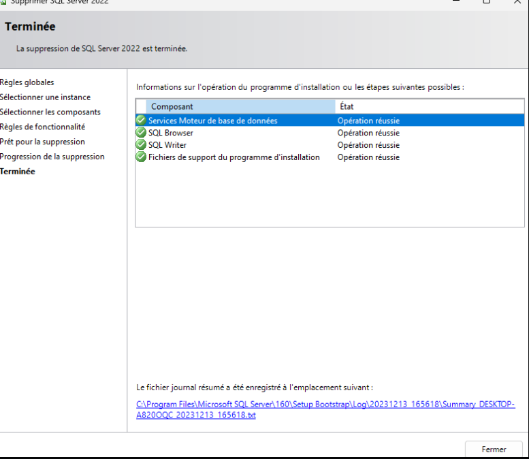
Task: Click the green check icon beside SQL Writer
Action: pos(141,145)
